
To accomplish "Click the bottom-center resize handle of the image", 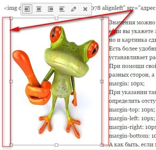I will [56, 145].
